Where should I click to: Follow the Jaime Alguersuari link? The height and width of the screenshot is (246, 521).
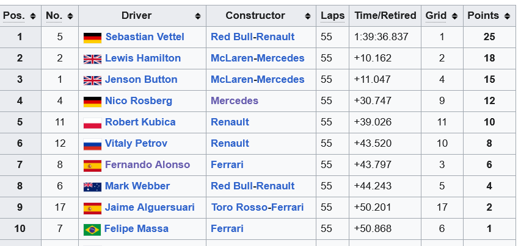tap(150, 207)
